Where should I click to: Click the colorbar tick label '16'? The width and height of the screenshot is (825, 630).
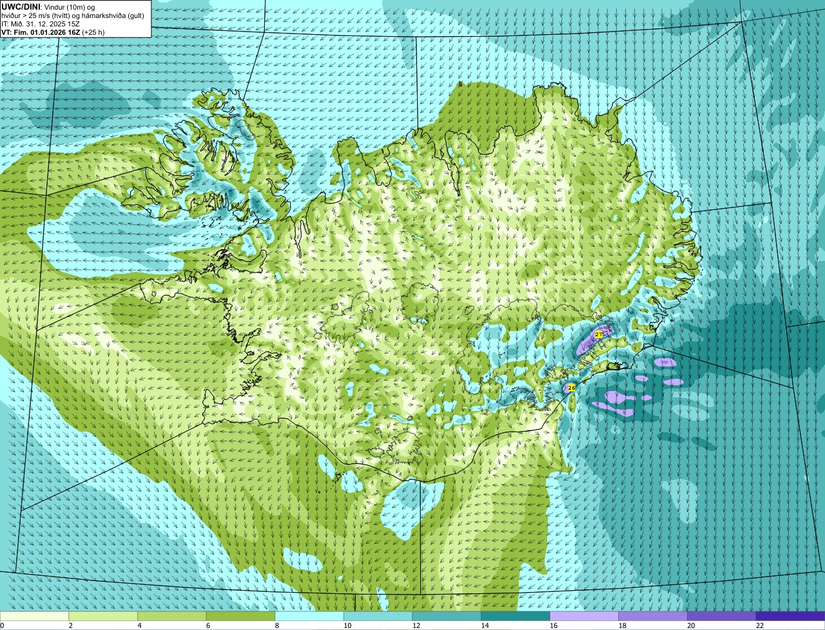coord(554,625)
